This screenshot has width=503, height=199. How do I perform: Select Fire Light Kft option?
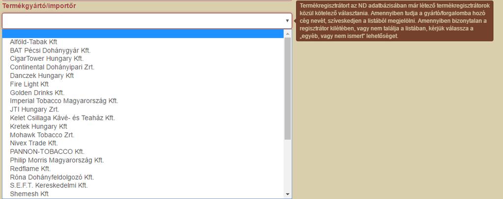coord(29,84)
